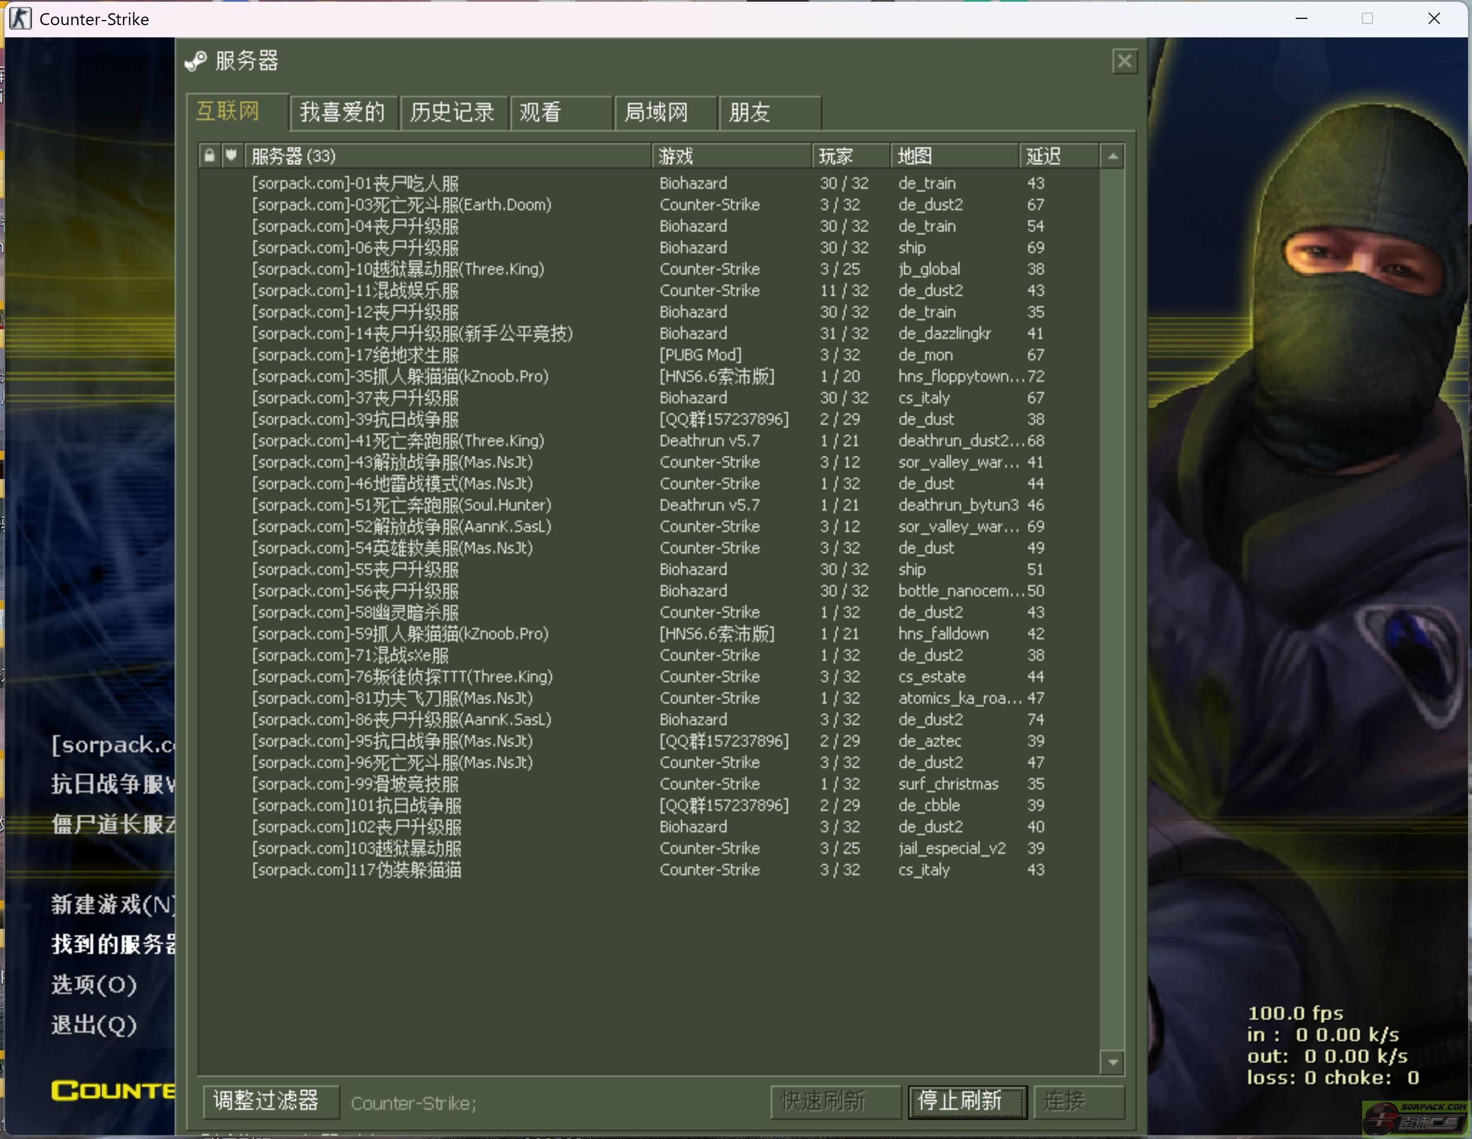Screen dimensions: 1472x1139
Task: Click the 僵尸道长服 link in left menu
Action: 113,824
